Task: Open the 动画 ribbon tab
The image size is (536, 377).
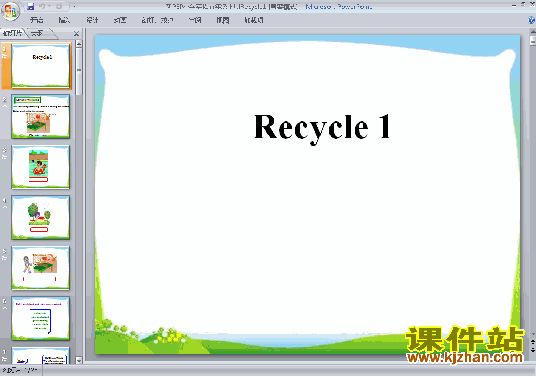Action: pos(120,20)
